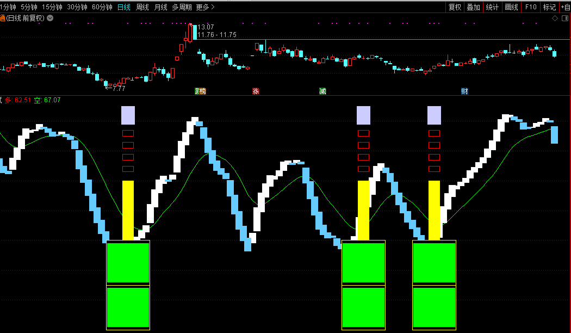Click the 统计 statistics button
Viewport: 571px width, 333px height.
(492, 7)
